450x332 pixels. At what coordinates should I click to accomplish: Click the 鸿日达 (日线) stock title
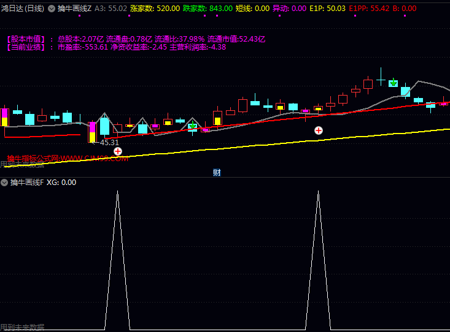[22, 9]
